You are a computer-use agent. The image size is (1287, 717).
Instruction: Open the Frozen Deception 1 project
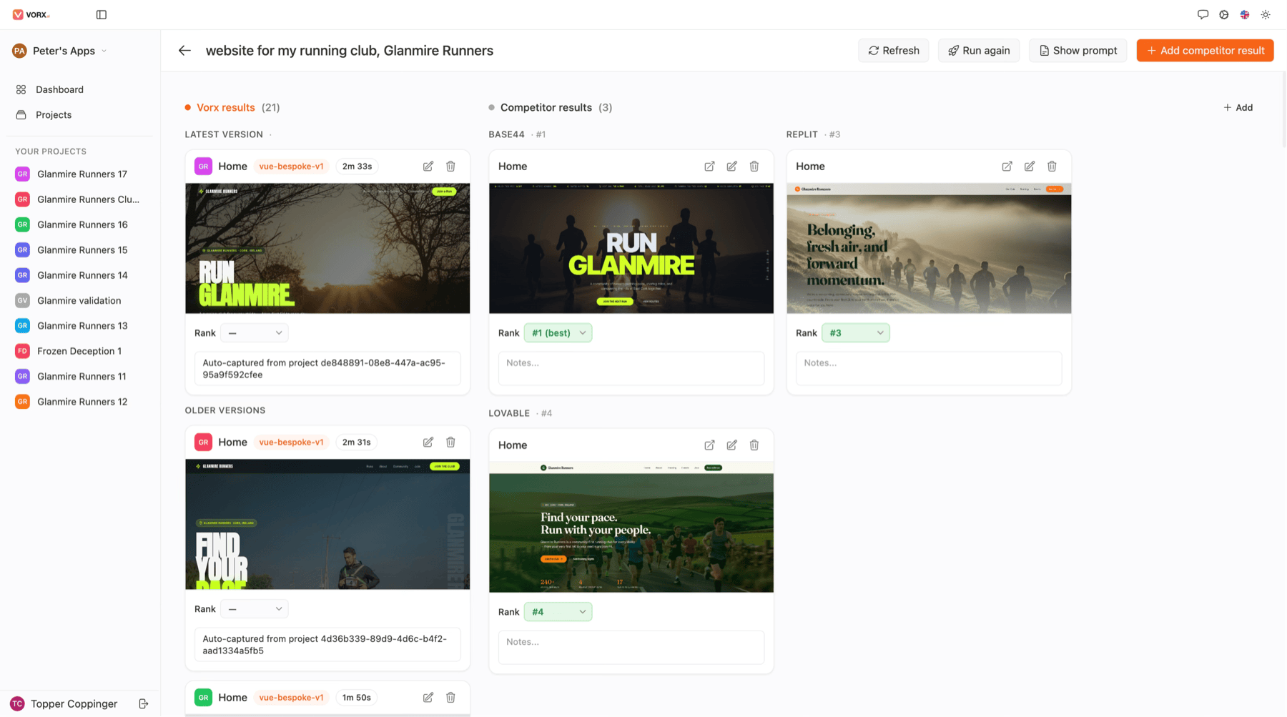click(79, 352)
